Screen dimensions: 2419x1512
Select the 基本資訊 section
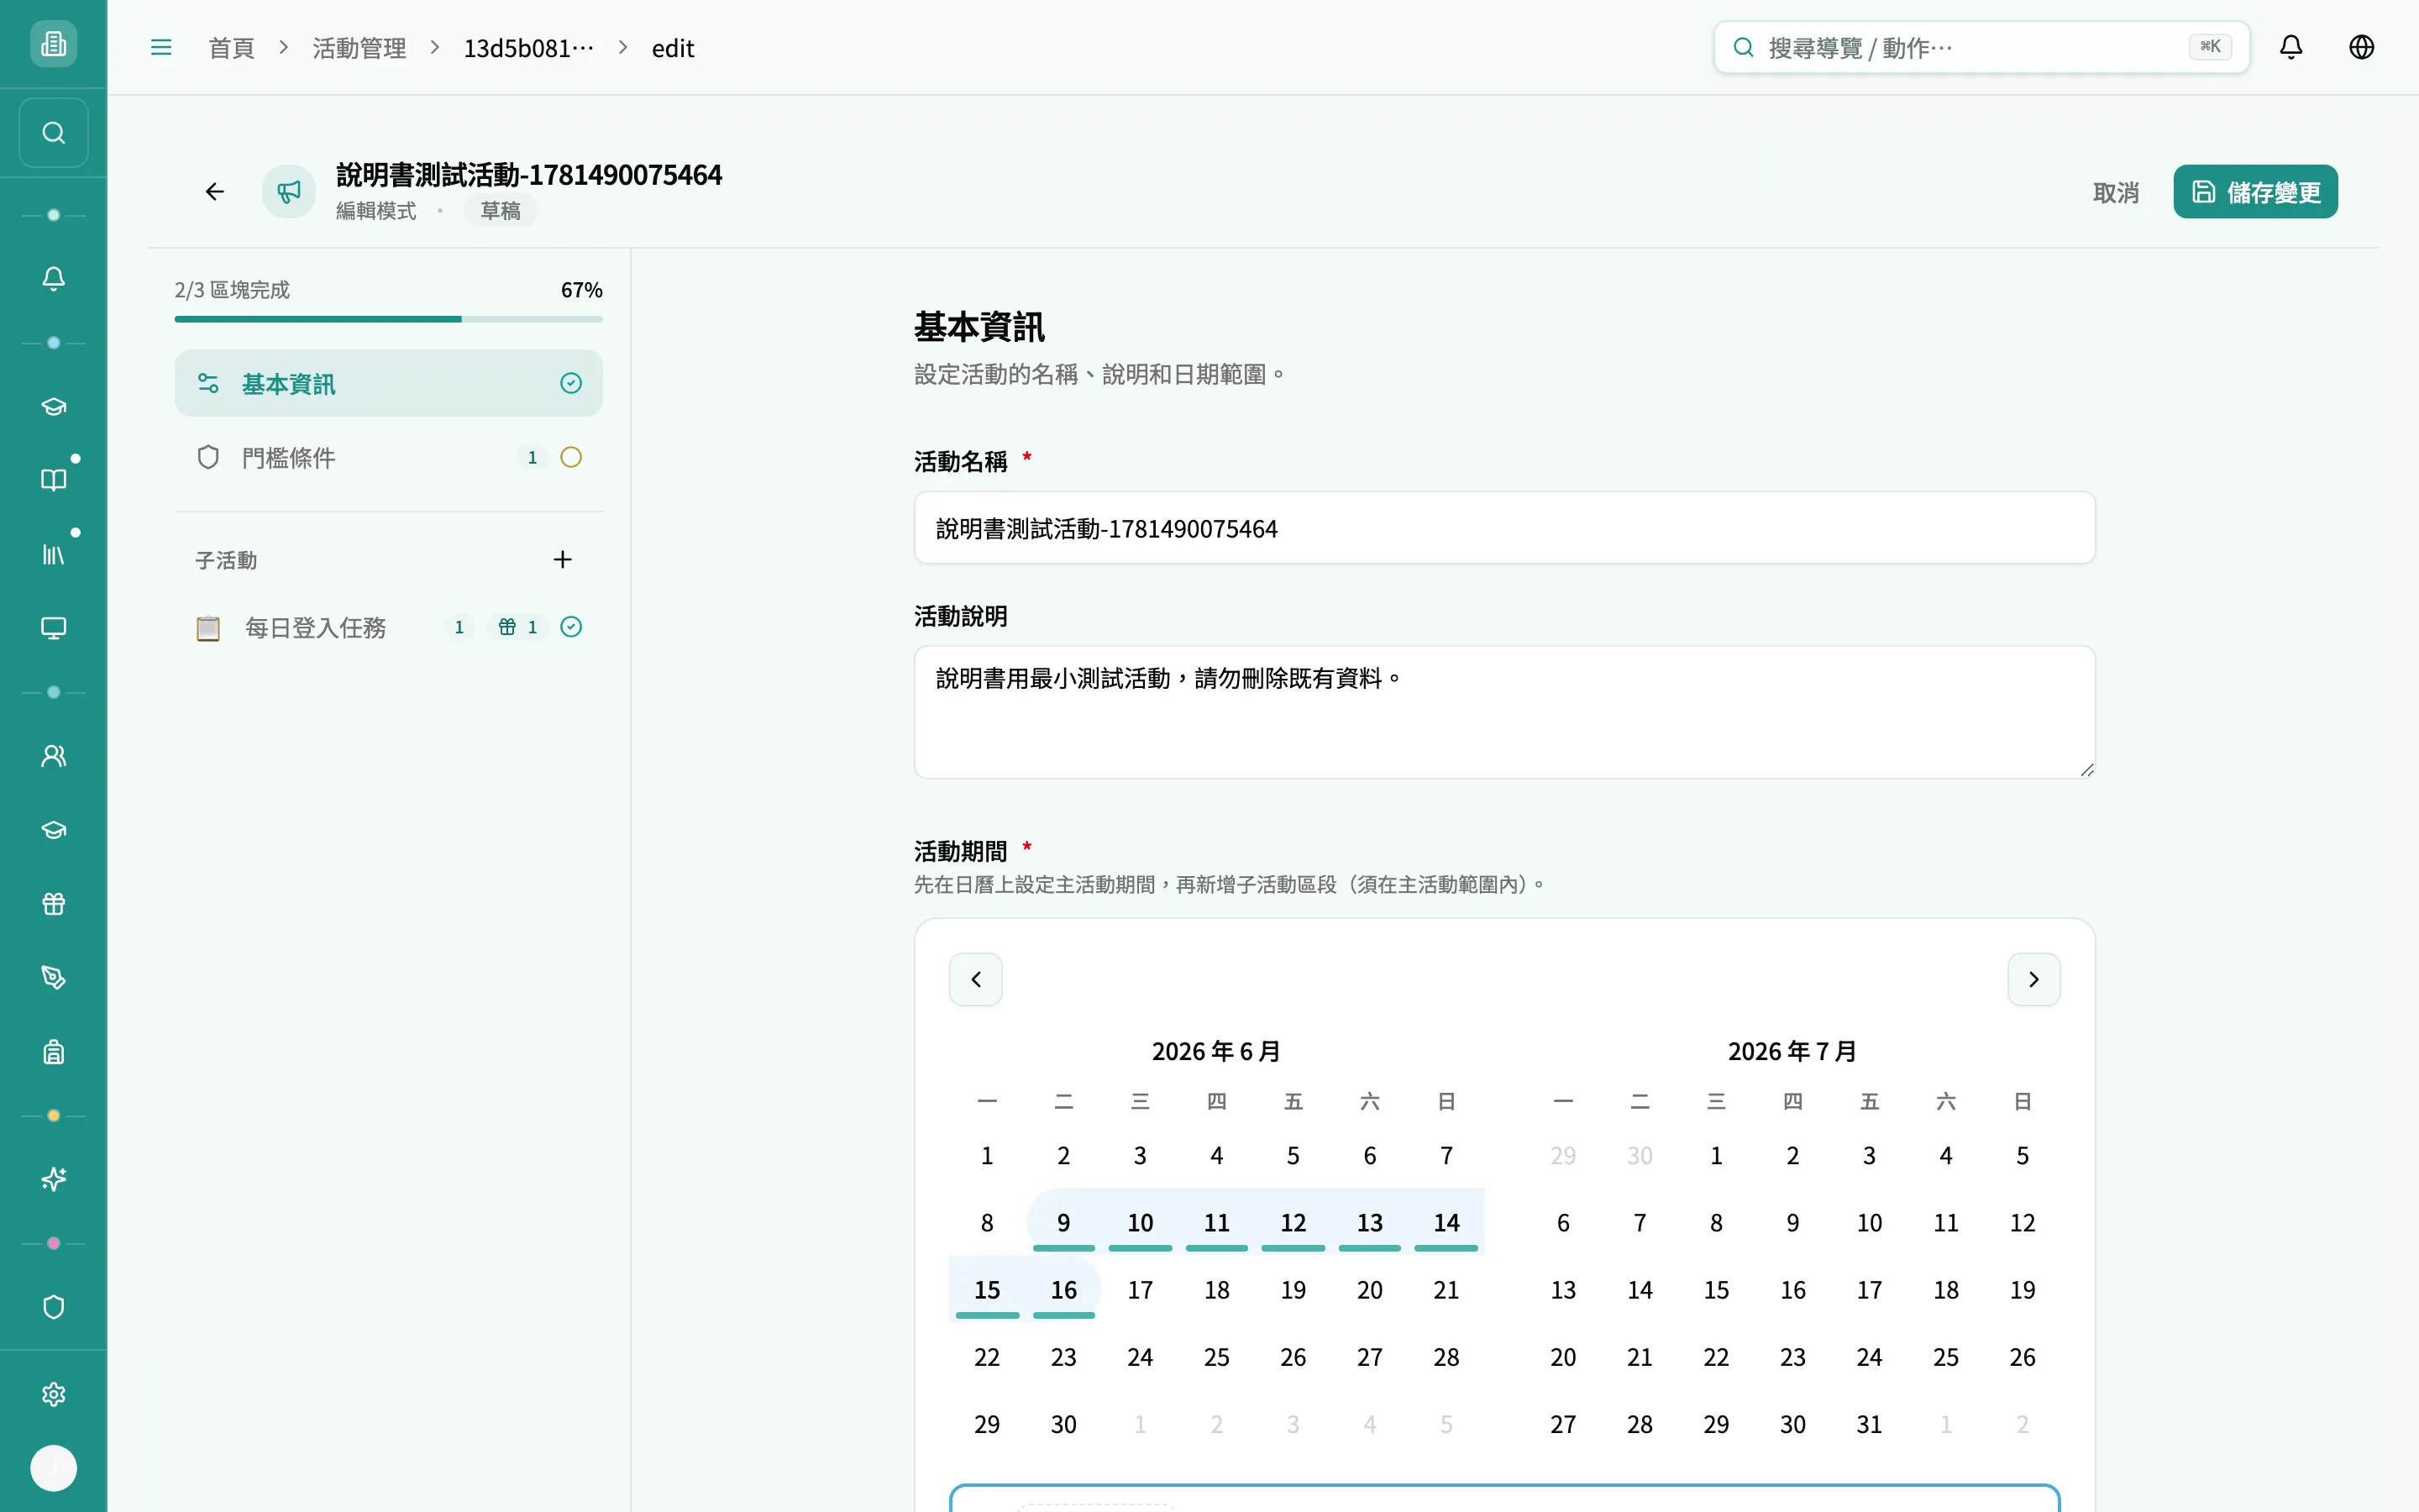click(388, 383)
